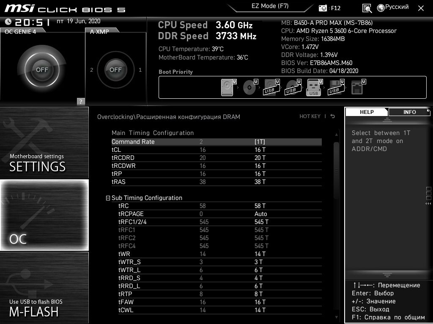Open the BIOS search magnifier icon

coord(367,8)
